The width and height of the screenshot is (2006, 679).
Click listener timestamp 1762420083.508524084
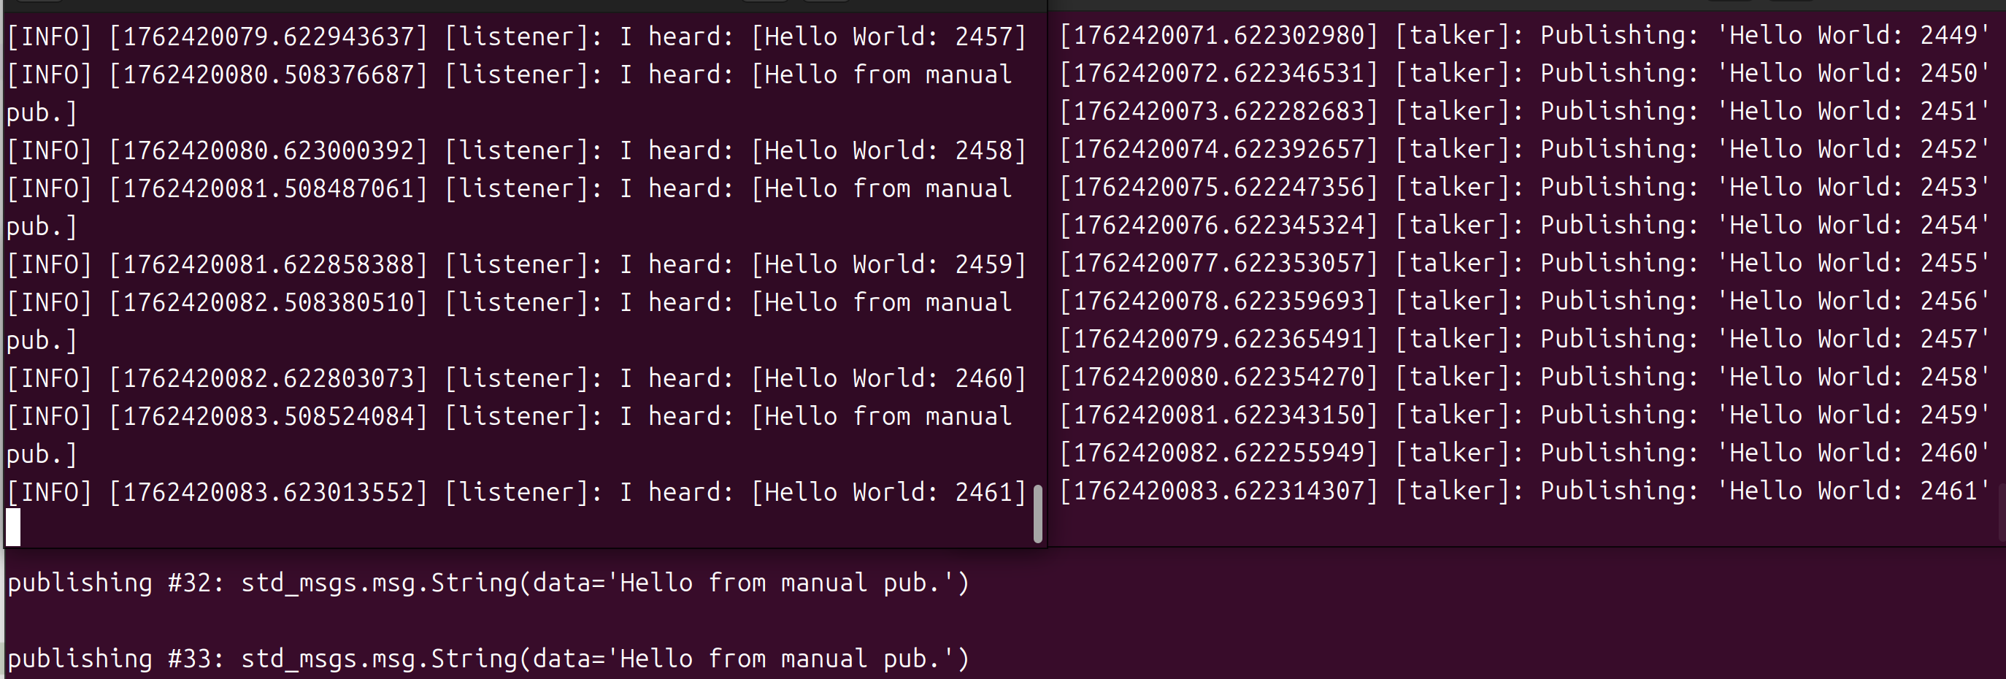click(268, 417)
